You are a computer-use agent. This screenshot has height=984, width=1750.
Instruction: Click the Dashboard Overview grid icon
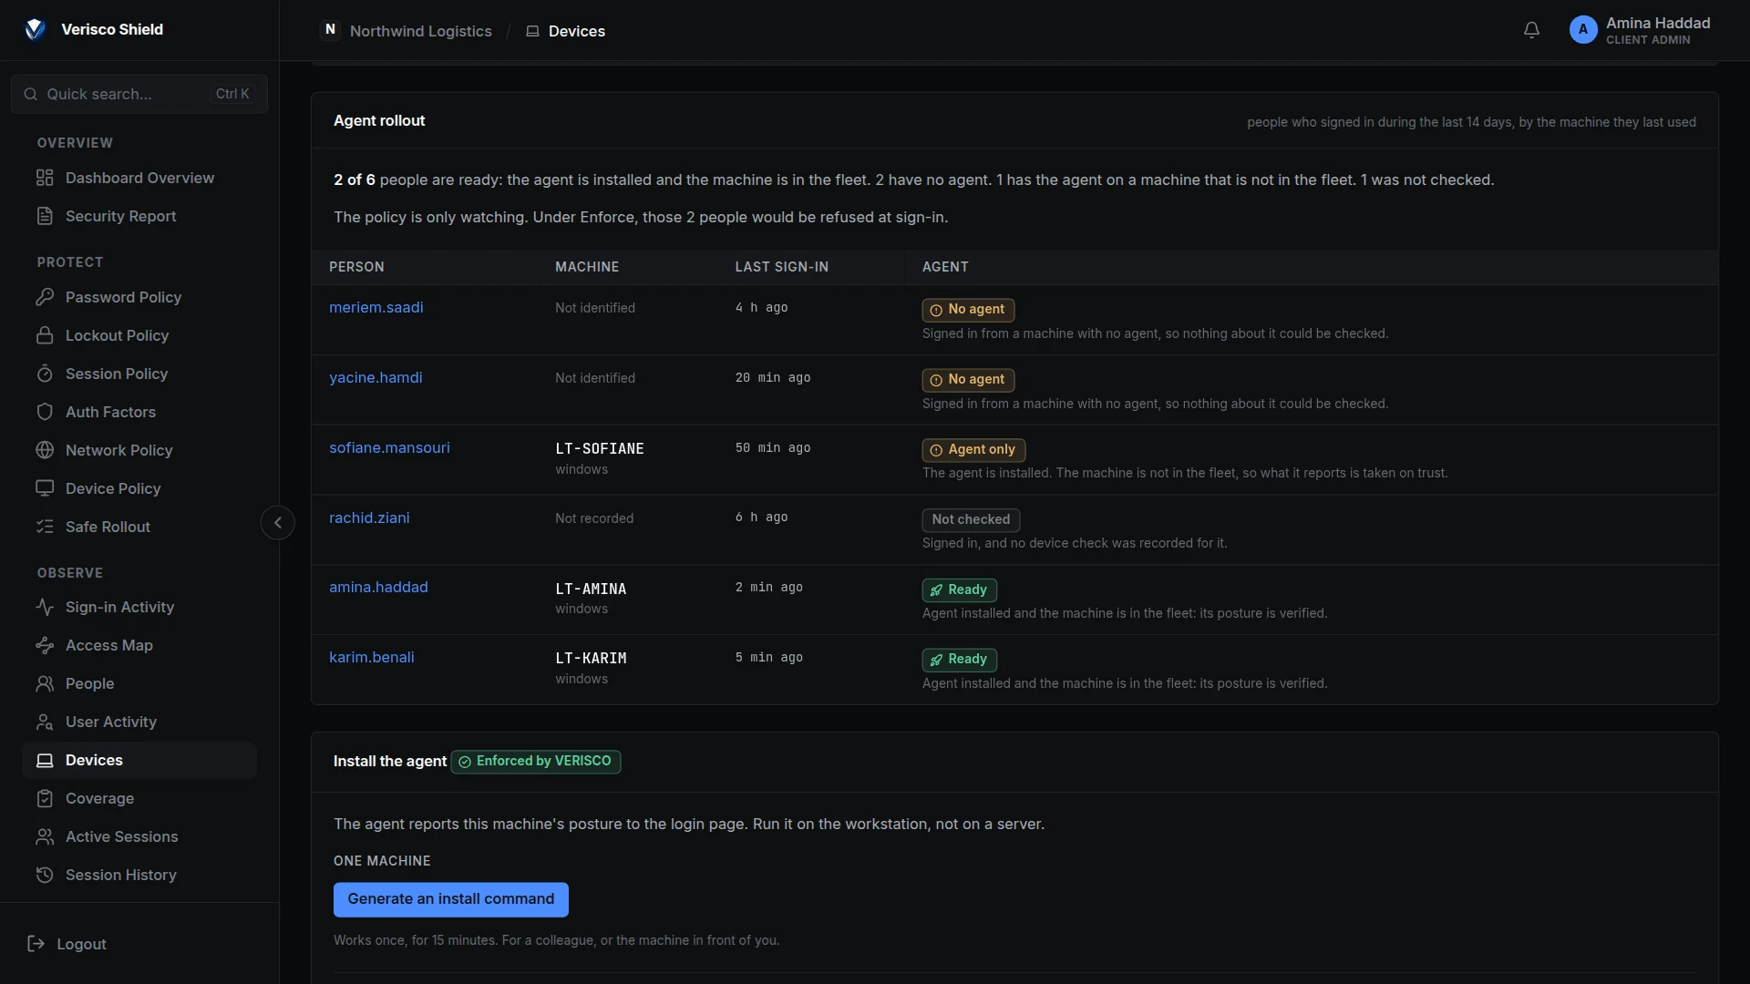pyautogui.click(x=45, y=179)
